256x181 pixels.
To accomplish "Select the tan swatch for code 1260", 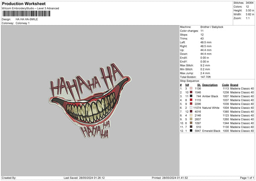I will point(191,119).
